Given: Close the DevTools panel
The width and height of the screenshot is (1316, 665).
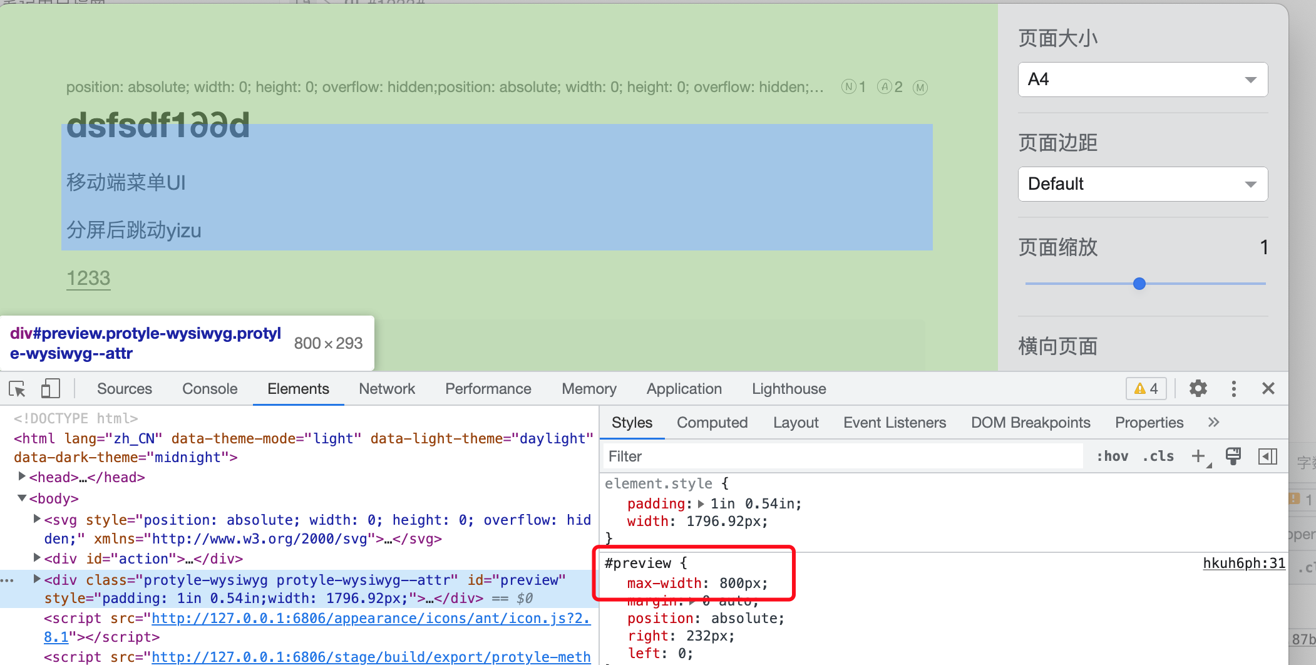Looking at the screenshot, I should [1268, 388].
